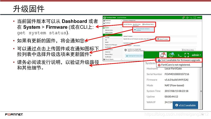Open Feature Select in the sidebar
The height and width of the screenshot is (119, 211).
[x=109, y=54]
